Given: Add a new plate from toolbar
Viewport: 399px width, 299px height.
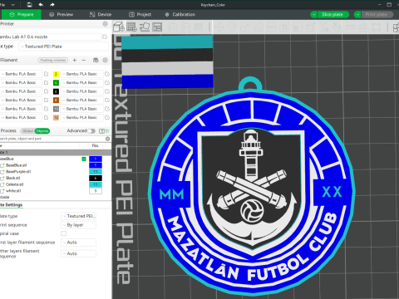Looking at the screenshot, I should 131,27.
